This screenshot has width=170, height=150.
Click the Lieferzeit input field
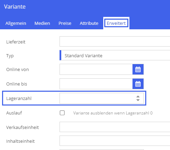tap(115, 41)
